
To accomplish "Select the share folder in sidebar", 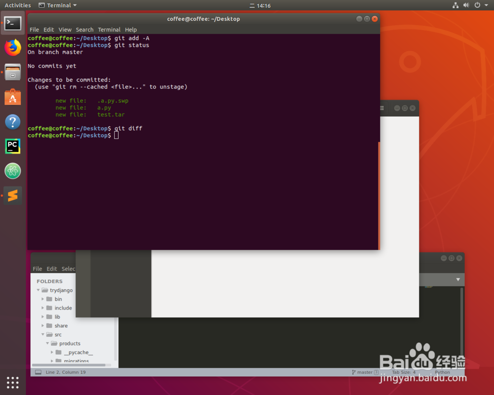I will click(61, 326).
